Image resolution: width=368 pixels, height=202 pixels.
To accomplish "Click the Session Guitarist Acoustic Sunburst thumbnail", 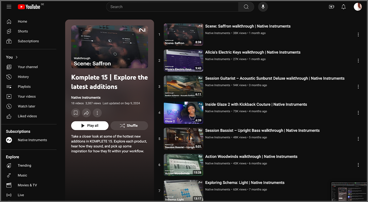I will tap(183, 87).
